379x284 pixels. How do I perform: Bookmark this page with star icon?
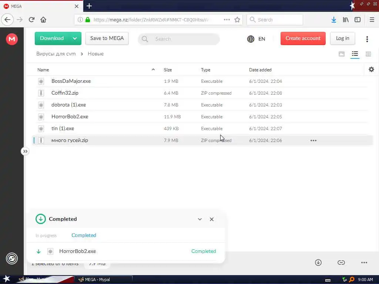(x=237, y=20)
